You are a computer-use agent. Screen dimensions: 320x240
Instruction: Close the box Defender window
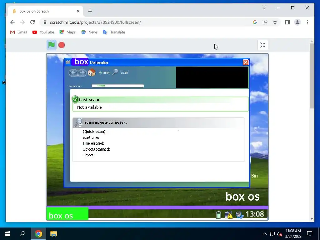pyautogui.click(x=246, y=62)
